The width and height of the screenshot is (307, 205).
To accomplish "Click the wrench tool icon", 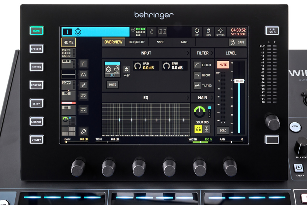I will (83, 131).
